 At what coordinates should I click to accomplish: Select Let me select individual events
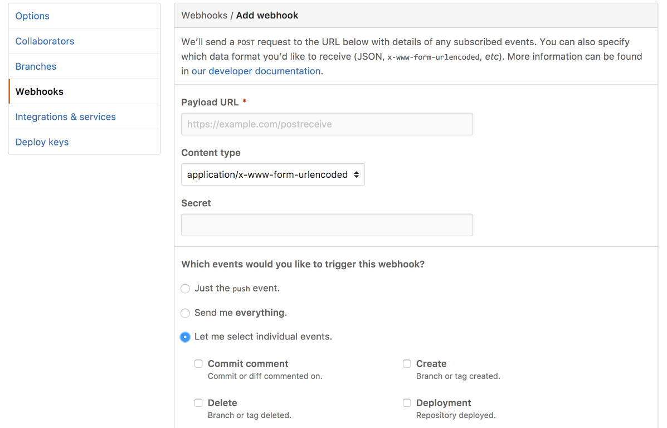(185, 337)
